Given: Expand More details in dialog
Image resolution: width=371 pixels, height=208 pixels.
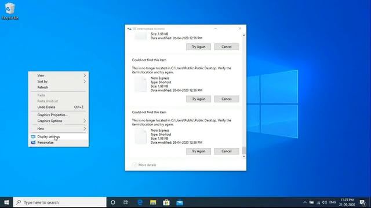Looking at the screenshot, I should [x=144, y=165].
